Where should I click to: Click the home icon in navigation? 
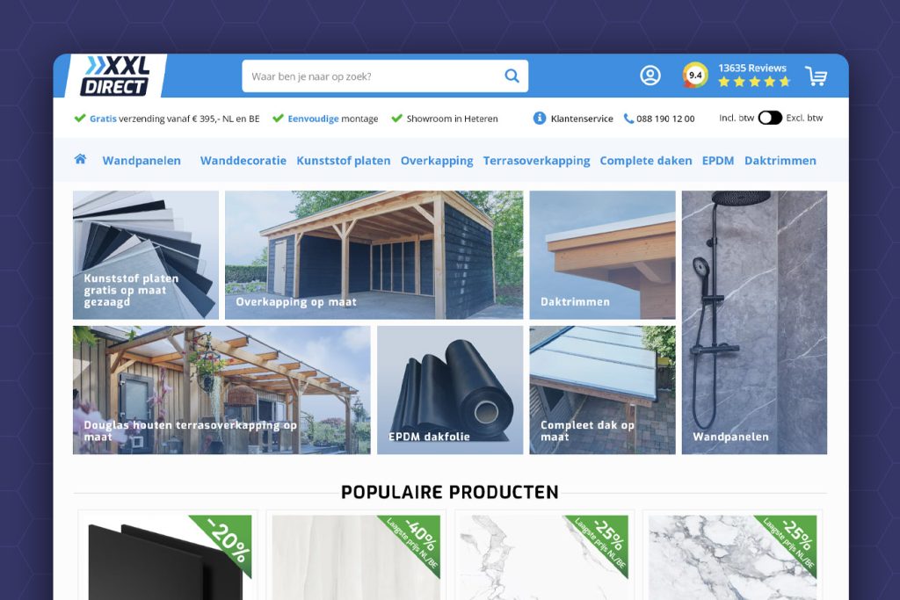[x=81, y=159]
